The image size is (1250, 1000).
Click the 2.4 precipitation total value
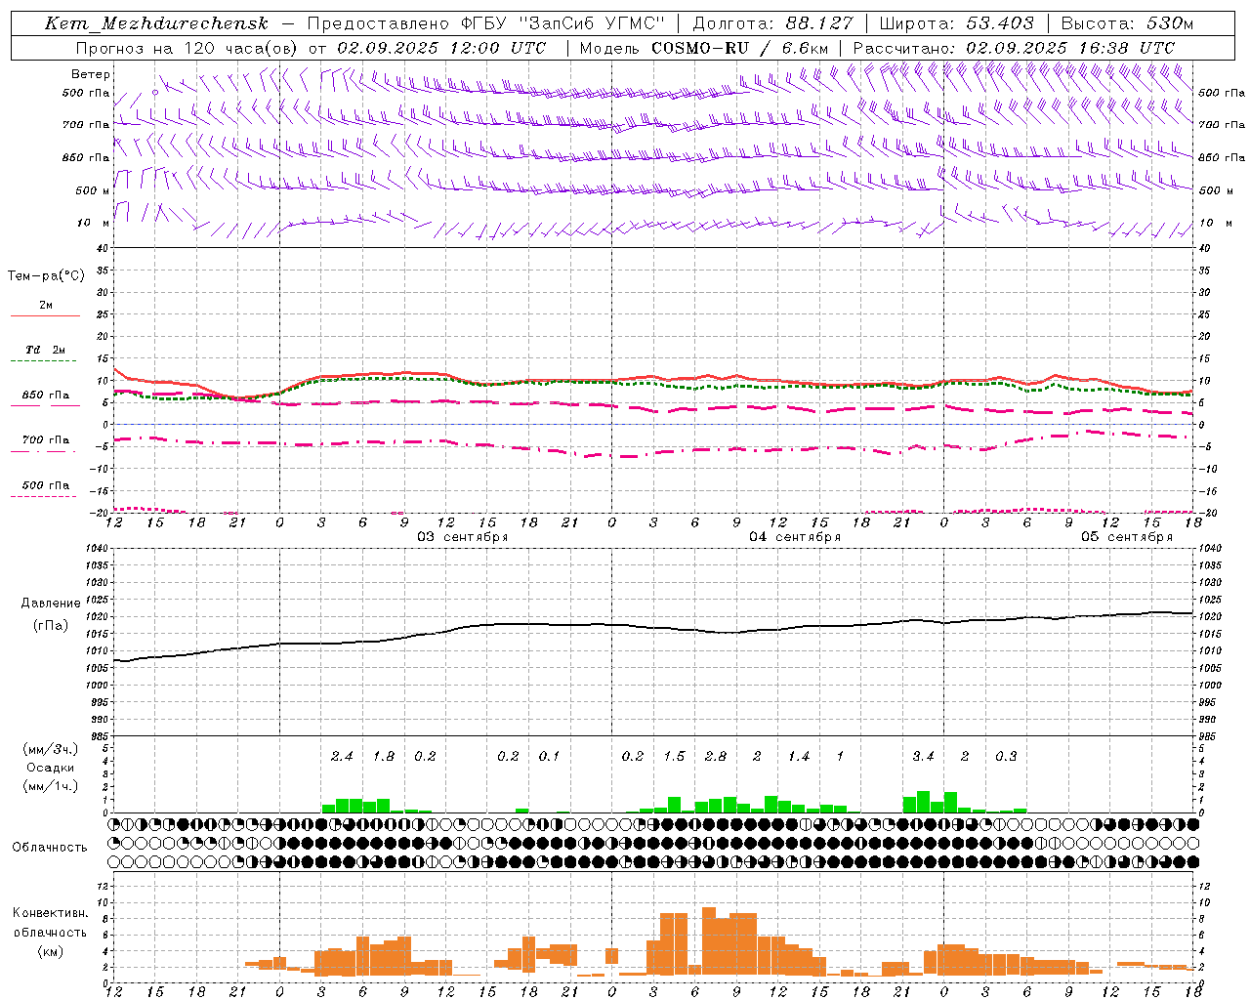point(342,756)
